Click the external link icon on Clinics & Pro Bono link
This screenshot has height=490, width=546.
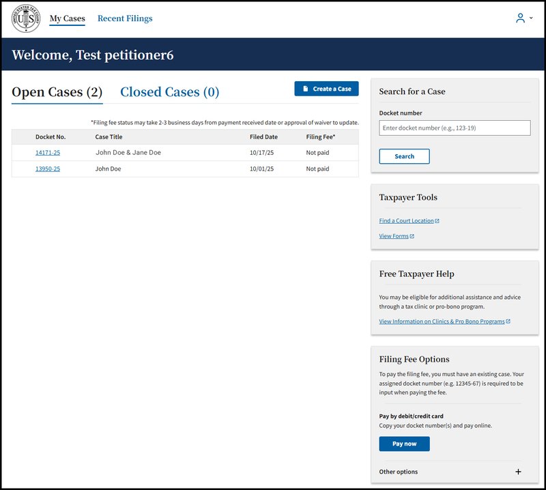point(508,321)
